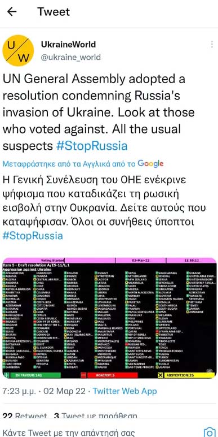View the 3 'Tweet με παράθεση' list
This screenshot has height=437, width=218.
point(95,417)
